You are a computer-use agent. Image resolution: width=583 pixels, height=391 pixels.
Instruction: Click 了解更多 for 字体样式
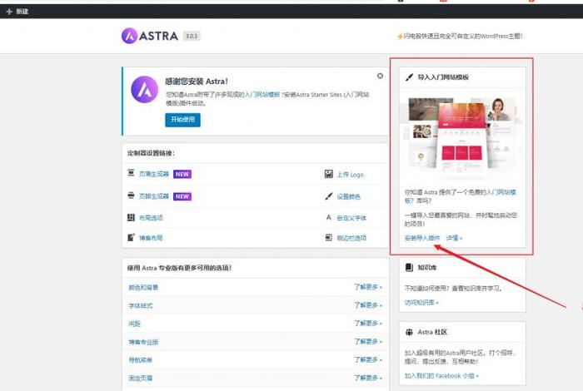click(x=368, y=305)
